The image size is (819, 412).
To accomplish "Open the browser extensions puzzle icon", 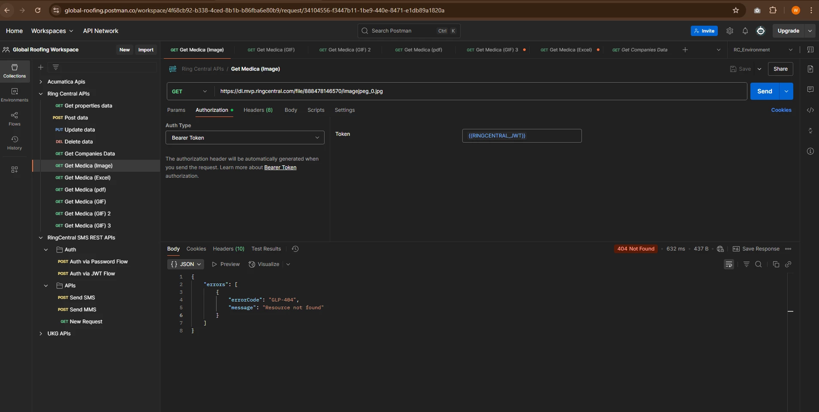I will [x=773, y=10].
